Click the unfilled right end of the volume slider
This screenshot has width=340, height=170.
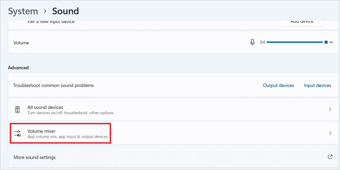click(331, 42)
